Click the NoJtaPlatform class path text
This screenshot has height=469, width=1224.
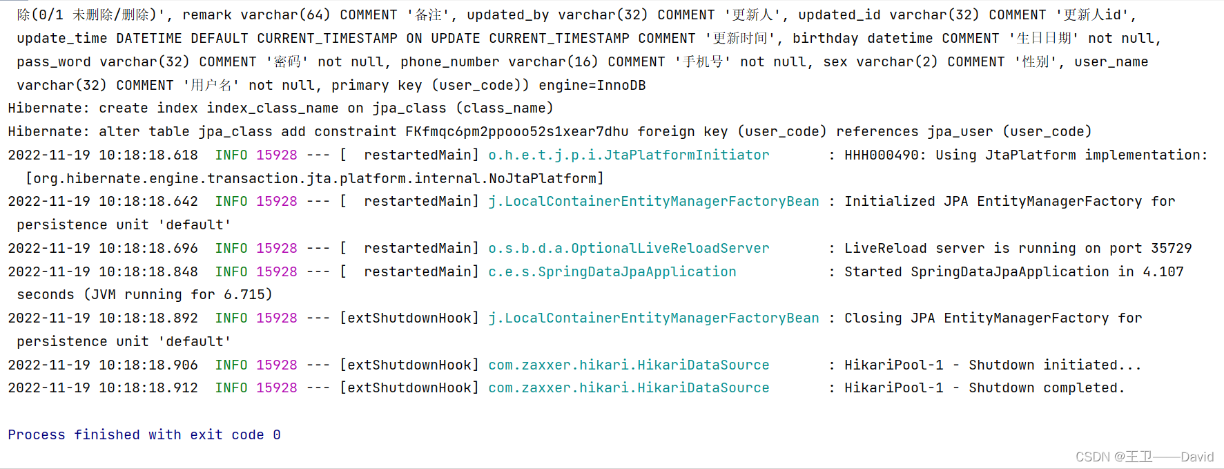[314, 178]
